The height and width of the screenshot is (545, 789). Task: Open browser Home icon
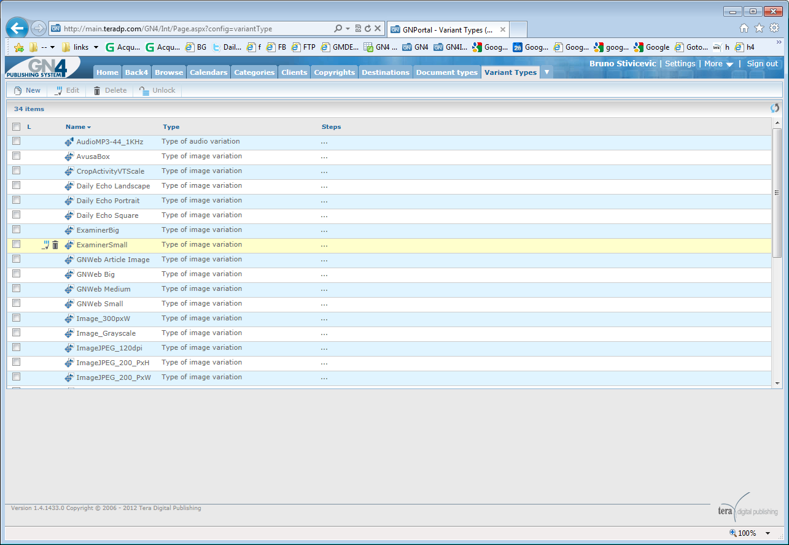744,28
